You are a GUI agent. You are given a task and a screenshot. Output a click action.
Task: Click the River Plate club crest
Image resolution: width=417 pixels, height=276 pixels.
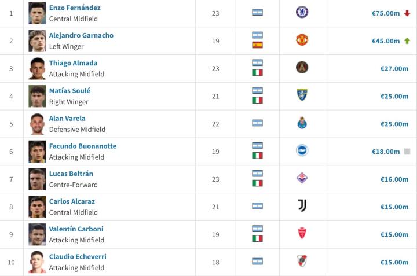[x=302, y=262]
